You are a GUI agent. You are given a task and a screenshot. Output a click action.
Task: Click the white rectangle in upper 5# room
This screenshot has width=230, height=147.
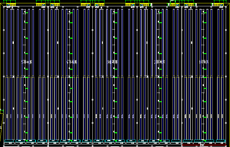(13, 43)
